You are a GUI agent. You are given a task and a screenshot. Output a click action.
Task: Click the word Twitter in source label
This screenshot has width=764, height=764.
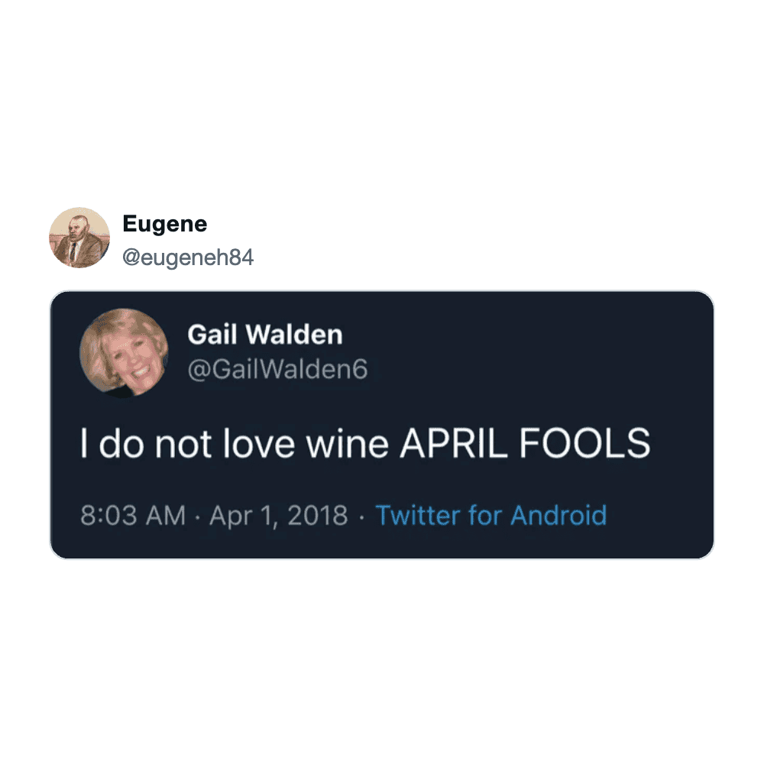point(418,515)
